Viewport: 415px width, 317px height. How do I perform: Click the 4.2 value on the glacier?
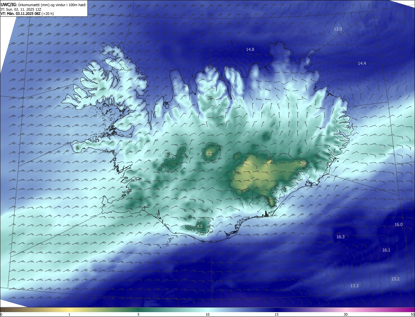(x=168, y=155)
